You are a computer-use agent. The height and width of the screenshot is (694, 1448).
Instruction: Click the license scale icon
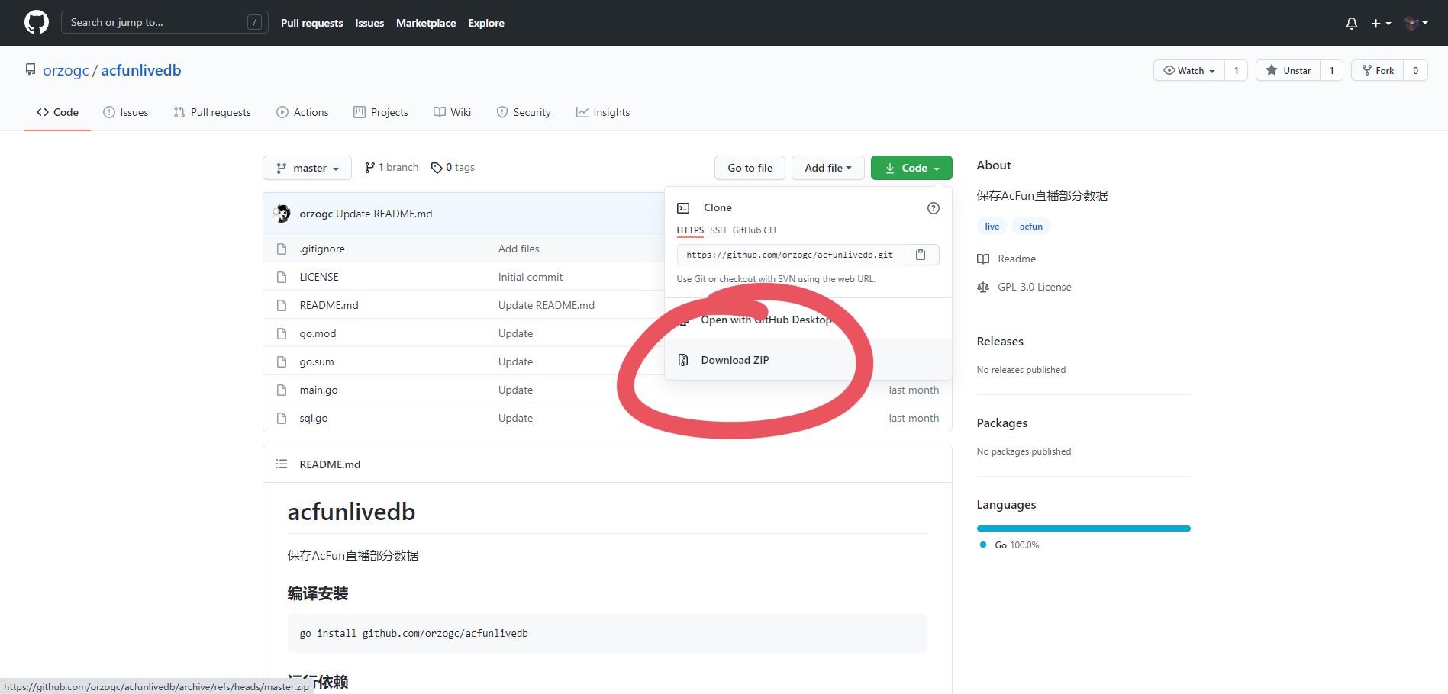(983, 287)
